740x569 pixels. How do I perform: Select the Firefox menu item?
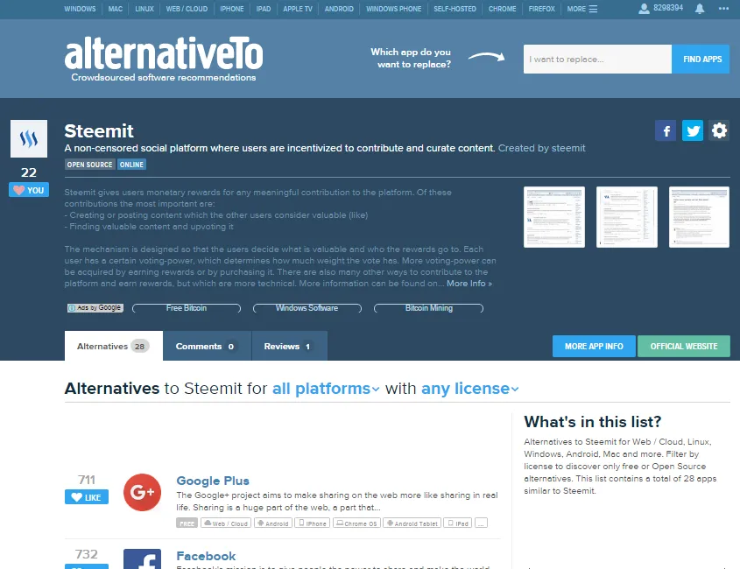click(542, 9)
